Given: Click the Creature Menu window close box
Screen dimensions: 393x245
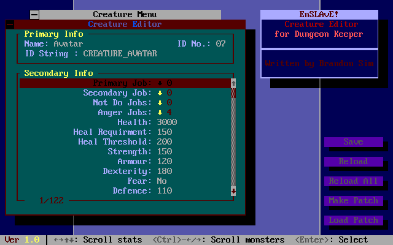Looking at the screenshot, I should (x=34, y=15).
